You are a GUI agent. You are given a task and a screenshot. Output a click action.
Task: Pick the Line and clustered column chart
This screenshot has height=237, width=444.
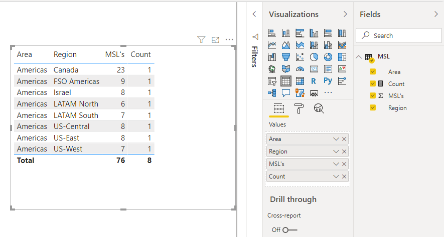[x=328, y=45]
